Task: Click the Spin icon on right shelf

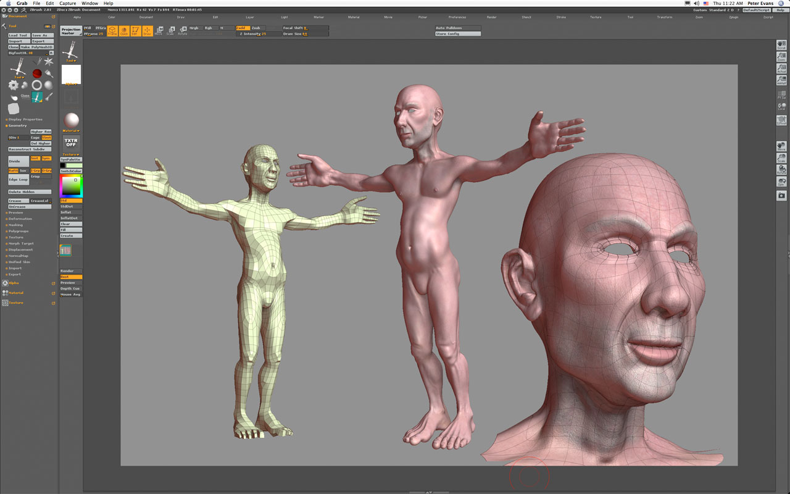Action: (781, 182)
